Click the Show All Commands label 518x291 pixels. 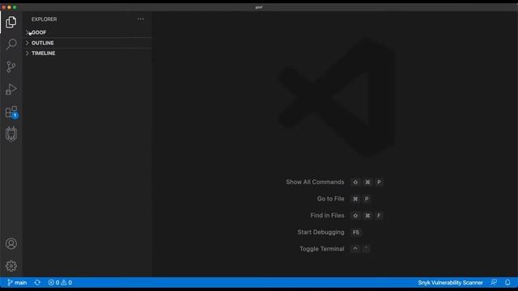coord(315,182)
